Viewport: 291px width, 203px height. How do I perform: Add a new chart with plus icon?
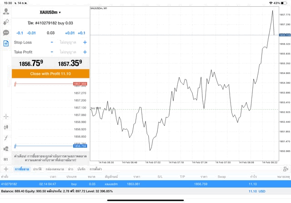pos(6,169)
